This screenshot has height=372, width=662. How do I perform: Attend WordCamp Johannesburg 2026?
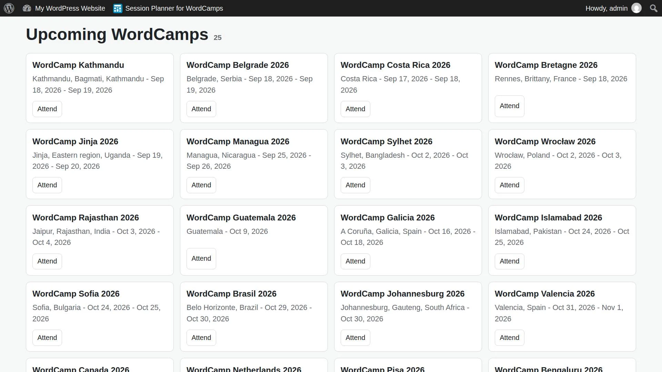click(355, 338)
